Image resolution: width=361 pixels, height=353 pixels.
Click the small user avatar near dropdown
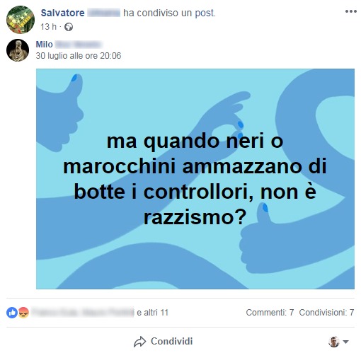(334, 342)
